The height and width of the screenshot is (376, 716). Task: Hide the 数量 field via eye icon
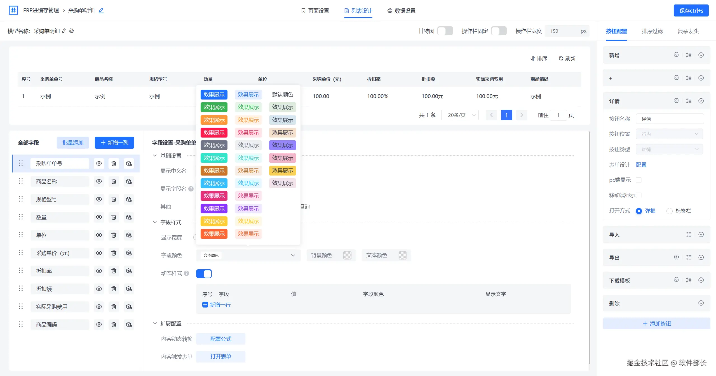coord(99,217)
